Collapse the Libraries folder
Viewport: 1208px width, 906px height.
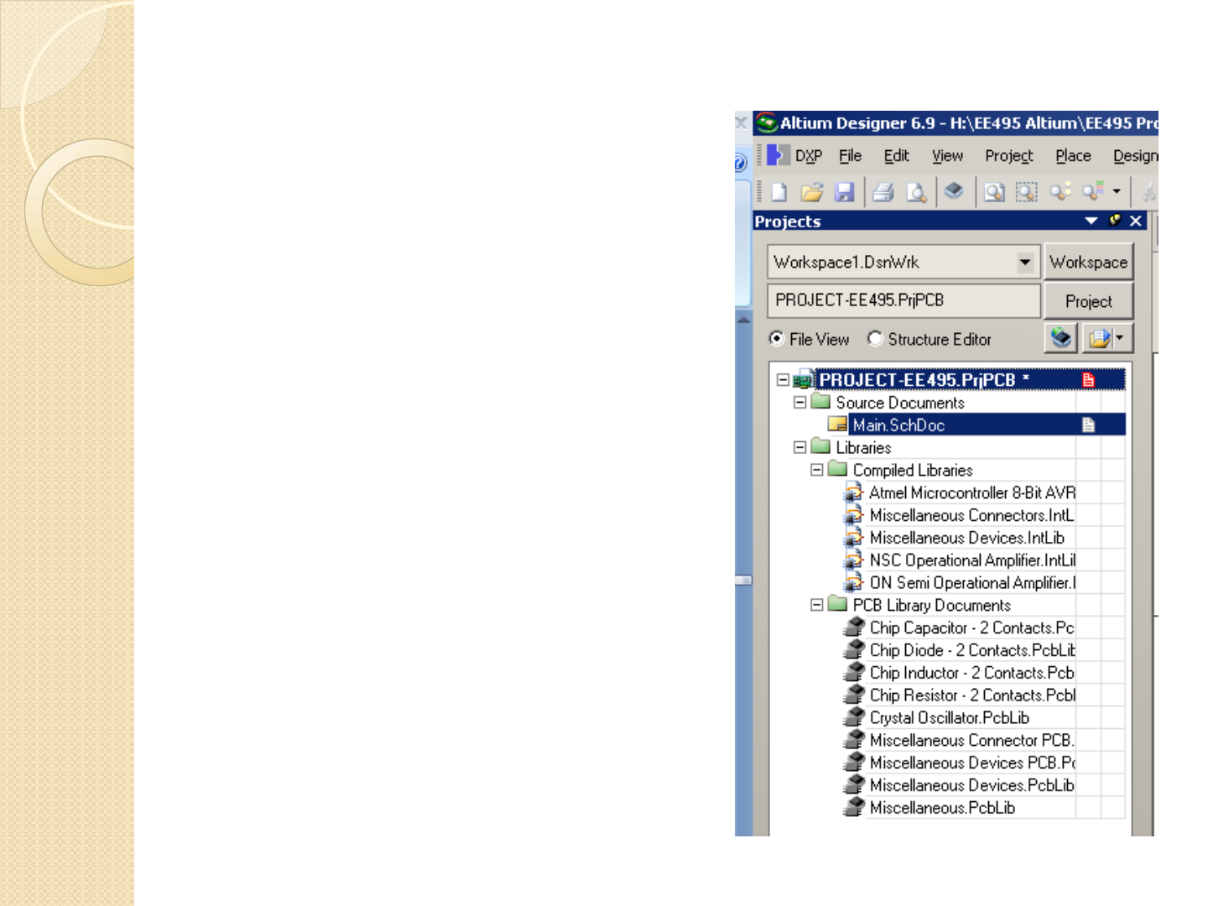(x=799, y=448)
